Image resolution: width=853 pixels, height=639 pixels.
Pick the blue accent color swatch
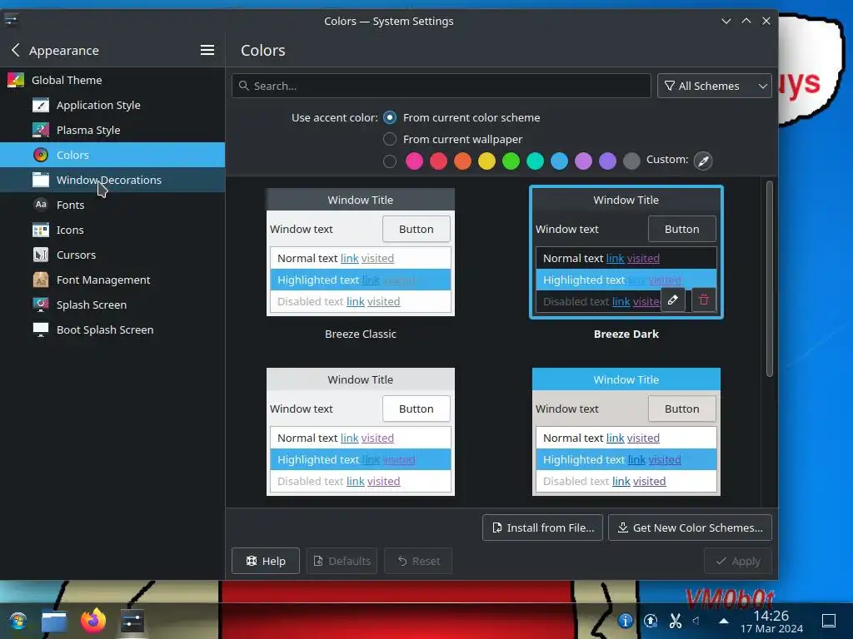(559, 161)
